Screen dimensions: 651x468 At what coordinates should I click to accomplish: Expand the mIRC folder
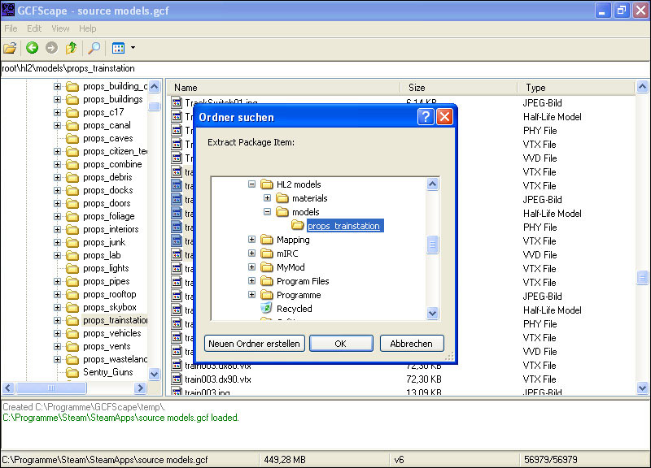tap(251, 253)
